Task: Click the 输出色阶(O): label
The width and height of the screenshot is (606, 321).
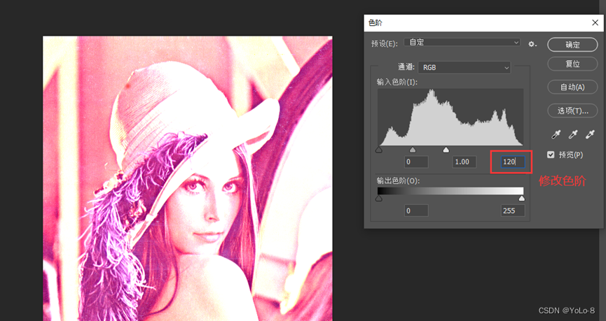Action: click(x=398, y=180)
